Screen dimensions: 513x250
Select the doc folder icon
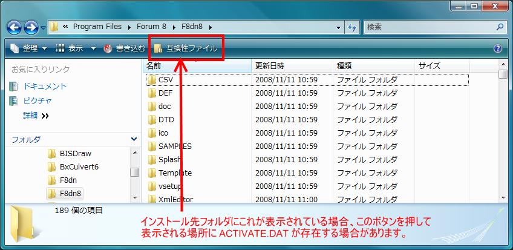[151, 107]
